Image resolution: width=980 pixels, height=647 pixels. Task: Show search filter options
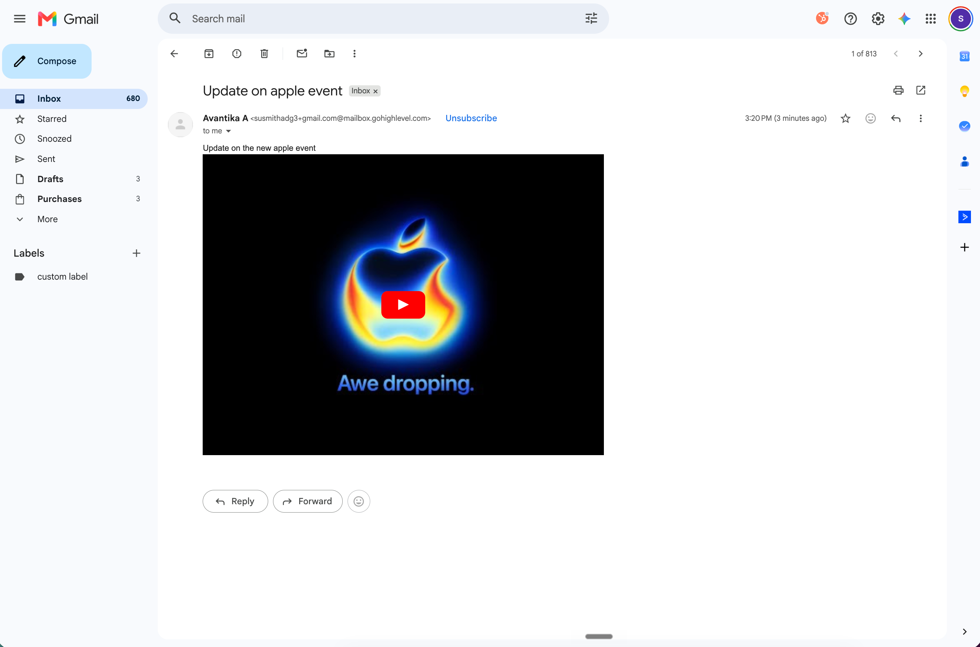coord(591,18)
